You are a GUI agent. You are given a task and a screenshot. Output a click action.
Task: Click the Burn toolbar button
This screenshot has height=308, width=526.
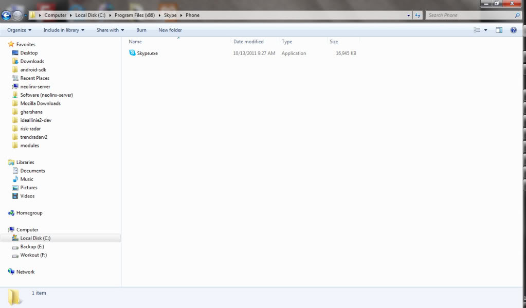pos(141,30)
